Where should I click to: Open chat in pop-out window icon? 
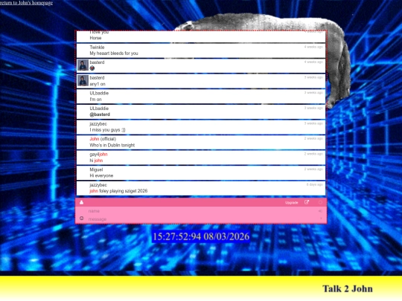307,202
